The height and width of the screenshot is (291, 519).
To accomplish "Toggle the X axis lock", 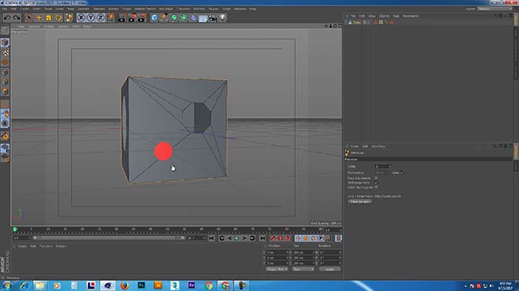I will tap(81, 17).
